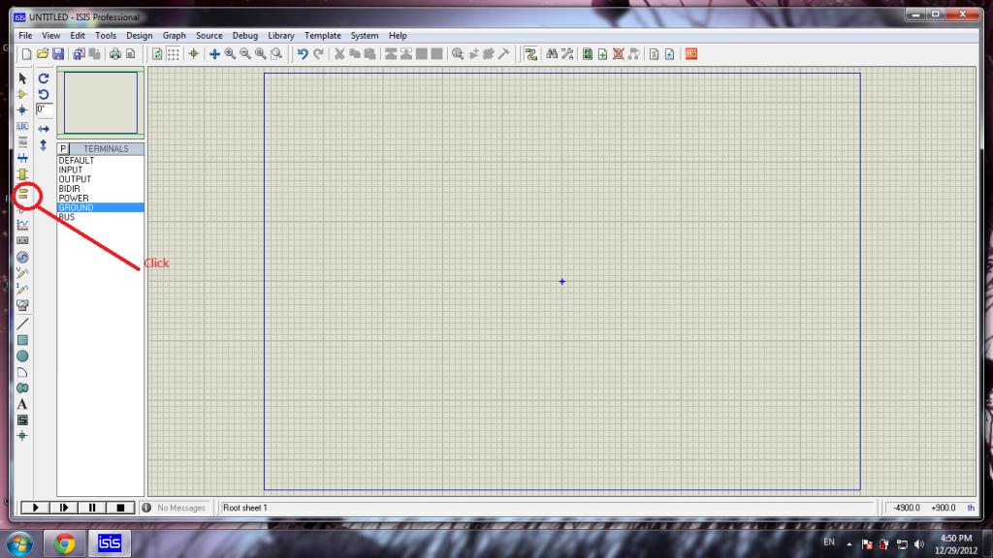Click the Zoom In magnifier icon
993x558 pixels.
[x=230, y=54]
